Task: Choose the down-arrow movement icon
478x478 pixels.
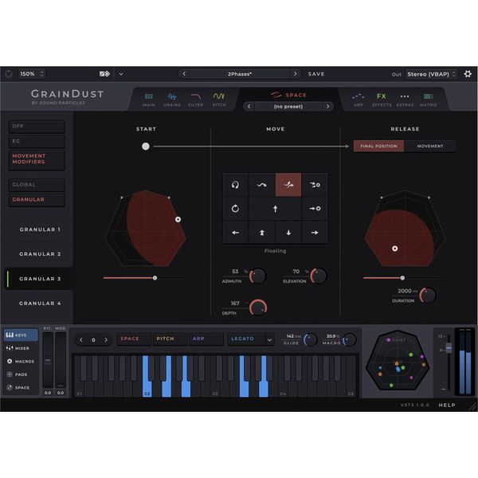Action: (288, 233)
